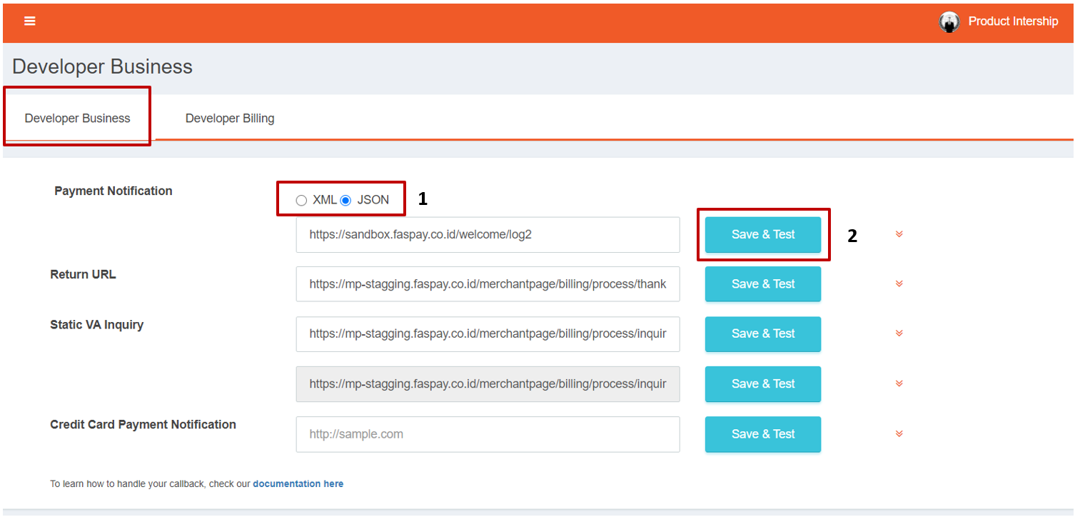Click the user avatar icon

coord(949,22)
